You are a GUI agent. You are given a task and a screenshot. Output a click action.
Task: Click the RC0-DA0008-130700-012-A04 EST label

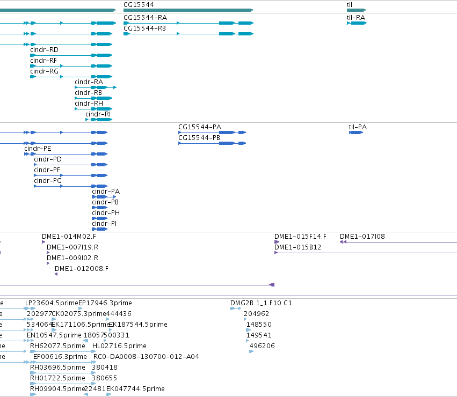pyautogui.click(x=146, y=357)
